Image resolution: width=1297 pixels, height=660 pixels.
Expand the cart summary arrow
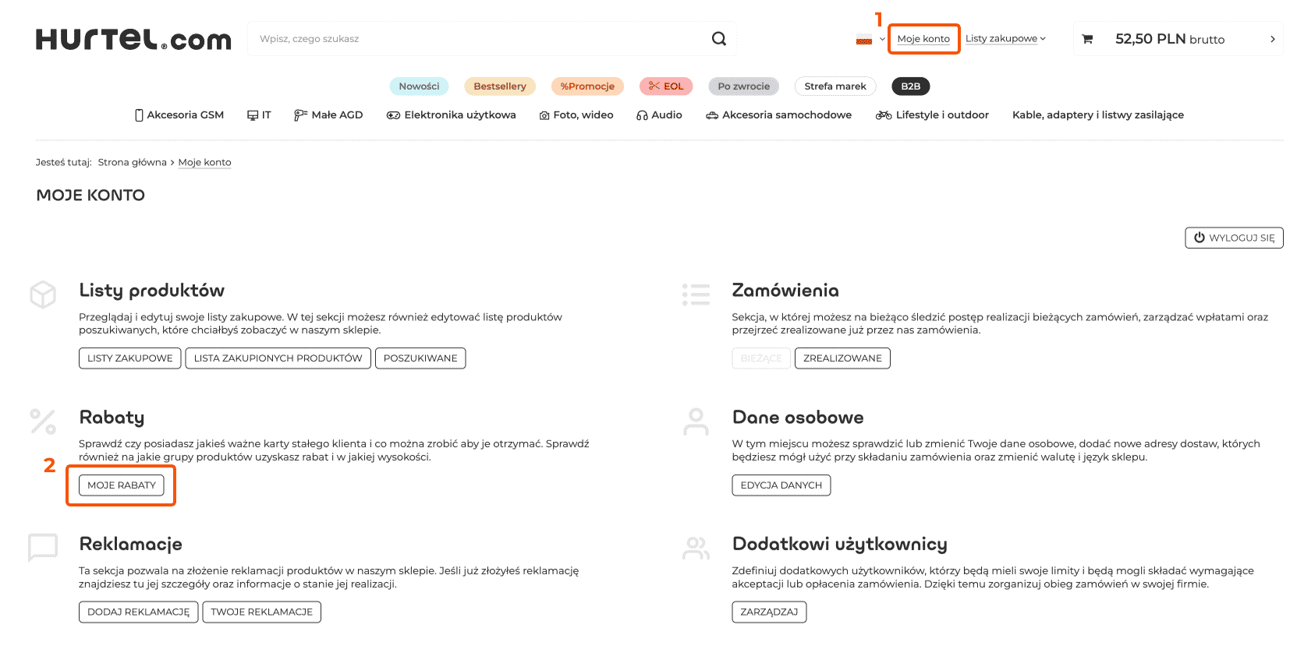coord(1273,39)
